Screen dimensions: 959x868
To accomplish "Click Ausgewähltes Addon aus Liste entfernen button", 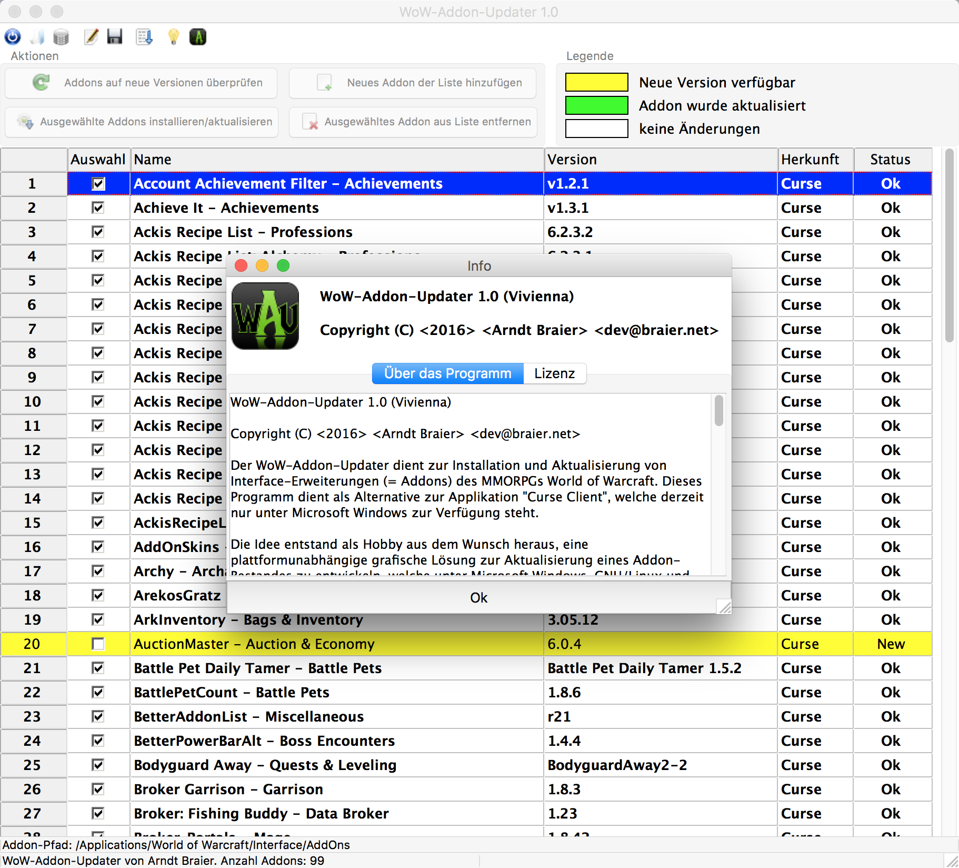I will pos(413,122).
